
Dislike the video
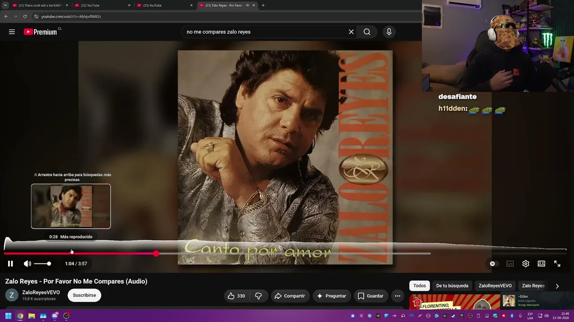(x=259, y=296)
